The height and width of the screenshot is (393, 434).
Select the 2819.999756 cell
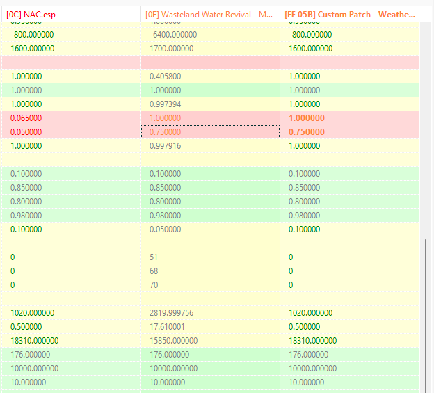[x=210, y=313]
